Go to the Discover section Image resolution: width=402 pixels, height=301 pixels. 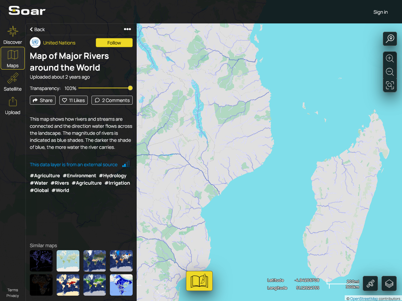tap(13, 35)
